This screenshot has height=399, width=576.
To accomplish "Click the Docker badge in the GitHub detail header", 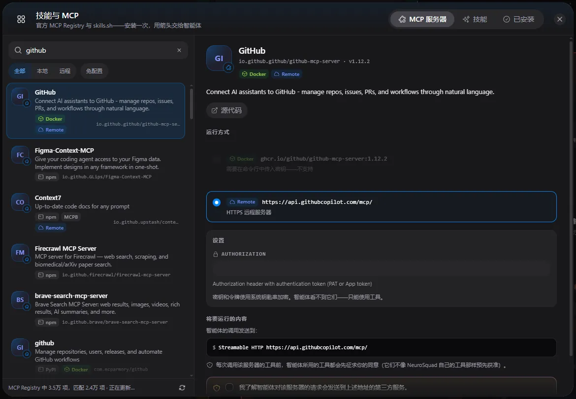I will click(254, 74).
